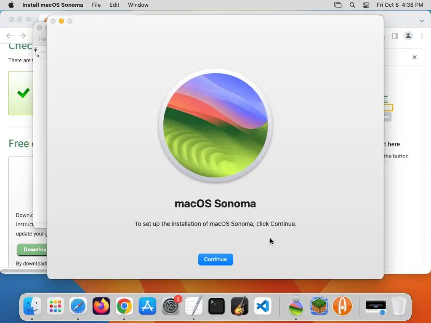Click the green Download button in Chrome
Screen dimensions: 431x323
(x=32, y=250)
